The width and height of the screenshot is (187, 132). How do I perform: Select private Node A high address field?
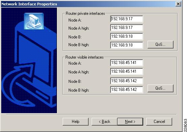tap(127, 28)
